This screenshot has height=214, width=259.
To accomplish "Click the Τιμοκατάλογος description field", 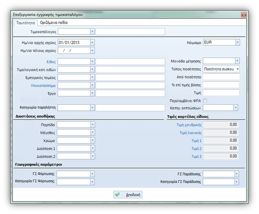I will (x=130, y=31).
